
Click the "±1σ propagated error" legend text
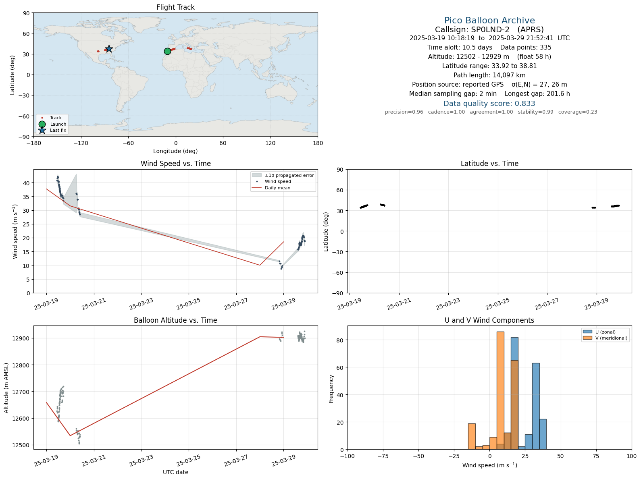pyautogui.click(x=289, y=175)
